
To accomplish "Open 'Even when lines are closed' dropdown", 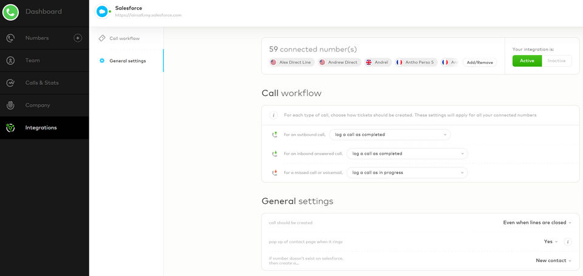I will [537, 223].
